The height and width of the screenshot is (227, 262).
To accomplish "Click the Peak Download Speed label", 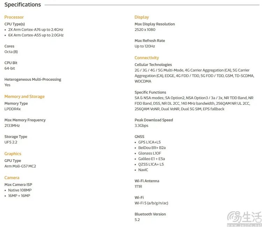I will (154, 120).
